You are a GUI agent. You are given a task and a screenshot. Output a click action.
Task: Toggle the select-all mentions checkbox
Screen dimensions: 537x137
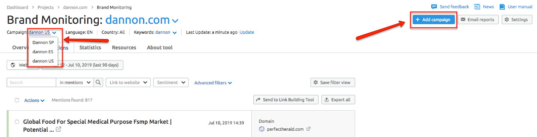(x=17, y=100)
